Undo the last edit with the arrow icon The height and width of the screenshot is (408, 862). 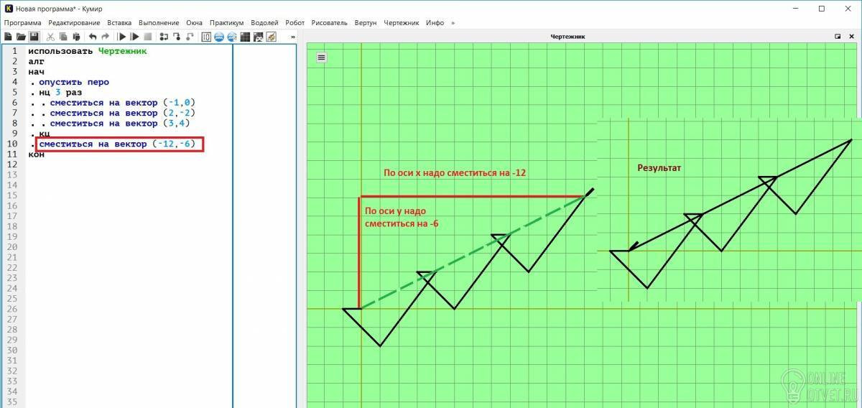pyautogui.click(x=93, y=36)
